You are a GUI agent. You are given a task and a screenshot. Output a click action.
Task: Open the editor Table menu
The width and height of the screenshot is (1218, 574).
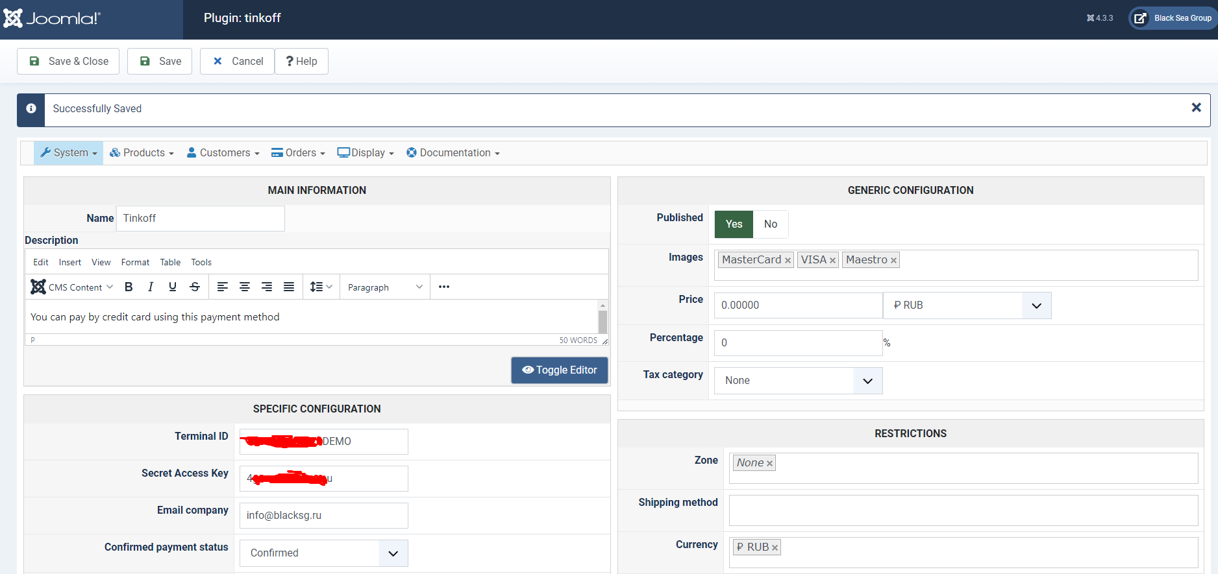[x=170, y=262]
